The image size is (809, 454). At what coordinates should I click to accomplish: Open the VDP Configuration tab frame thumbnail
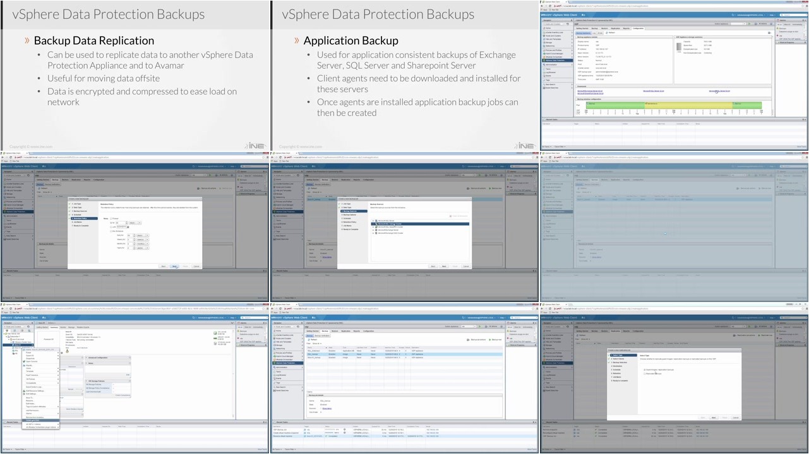pyautogui.click(x=674, y=76)
